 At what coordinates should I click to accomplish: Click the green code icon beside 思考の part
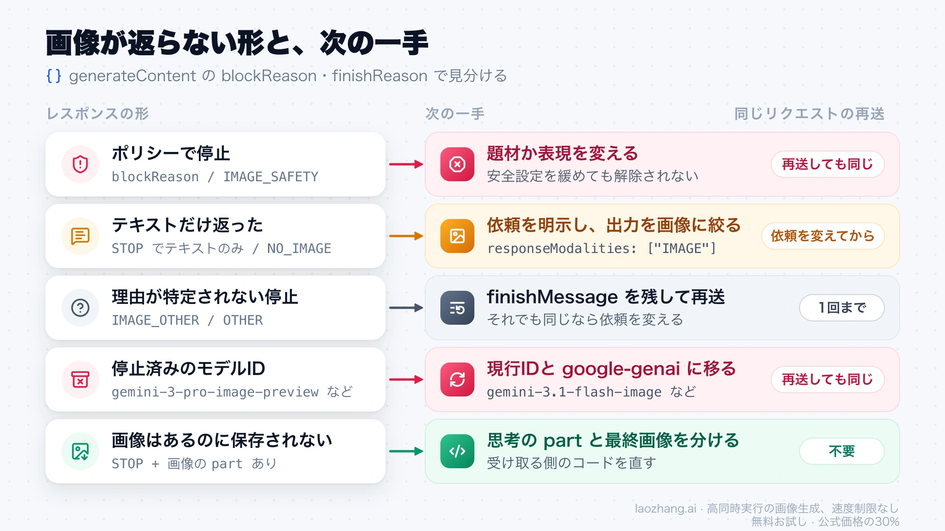point(457,451)
